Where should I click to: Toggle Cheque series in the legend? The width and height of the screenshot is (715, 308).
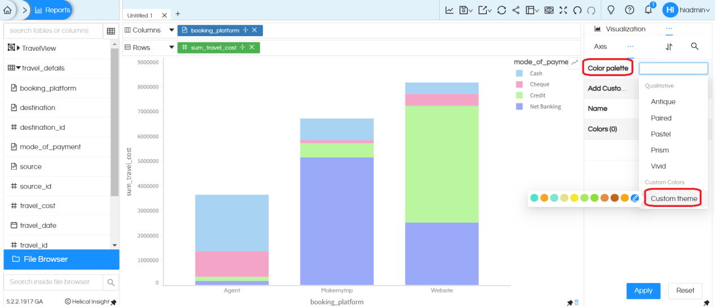click(x=532, y=84)
